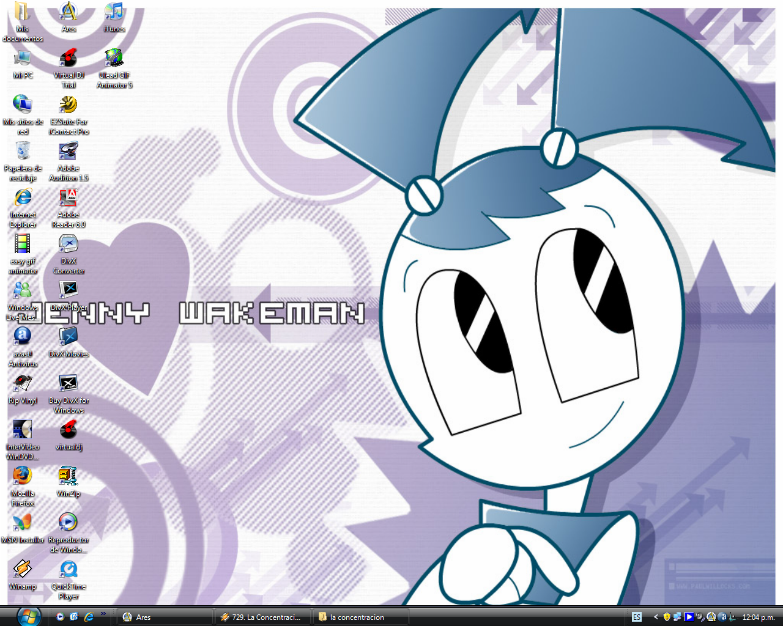The height and width of the screenshot is (626, 783).
Task: Select Buy DivX for Windows icon
Action: pyautogui.click(x=69, y=394)
